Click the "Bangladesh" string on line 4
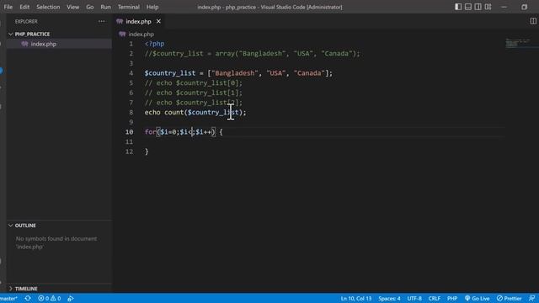 tap(235, 73)
